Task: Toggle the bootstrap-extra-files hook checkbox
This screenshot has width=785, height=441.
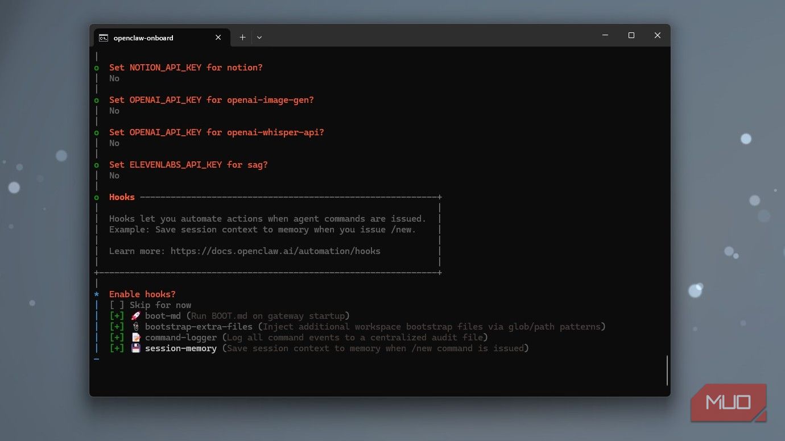Action: (117, 327)
